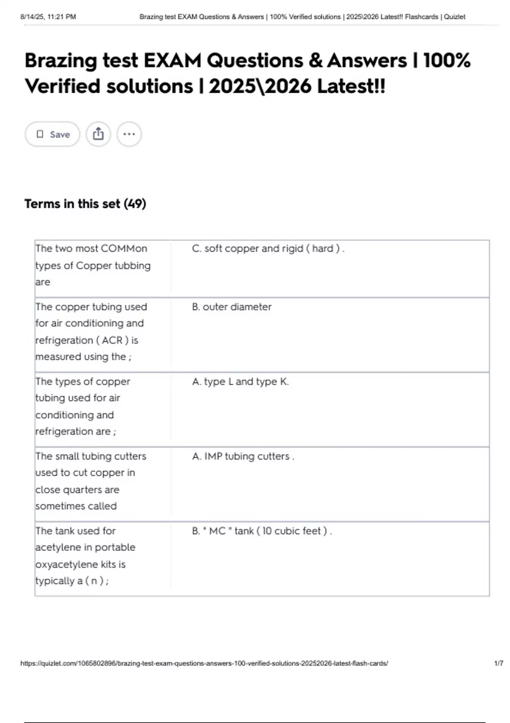Screen dimensions: 510x723
Task: Click the page title text in the header
Action: point(302,17)
